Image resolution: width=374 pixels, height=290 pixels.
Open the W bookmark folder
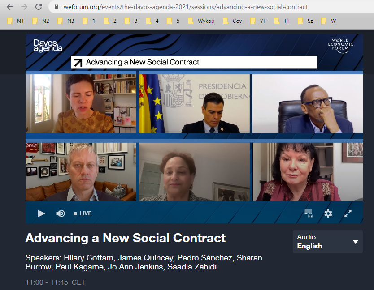point(329,21)
